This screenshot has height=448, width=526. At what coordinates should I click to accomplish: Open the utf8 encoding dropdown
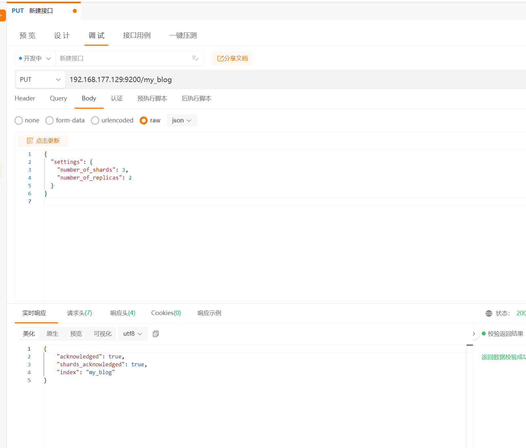pos(132,334)
